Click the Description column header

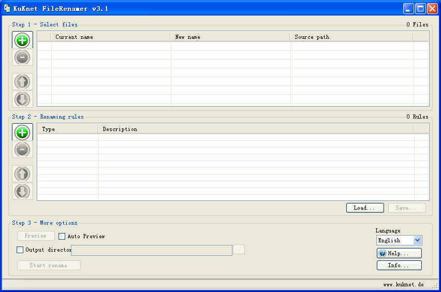click(x=255, y=129)
